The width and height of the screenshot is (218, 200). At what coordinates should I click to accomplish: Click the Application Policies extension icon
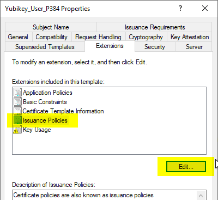pos(17,93)
